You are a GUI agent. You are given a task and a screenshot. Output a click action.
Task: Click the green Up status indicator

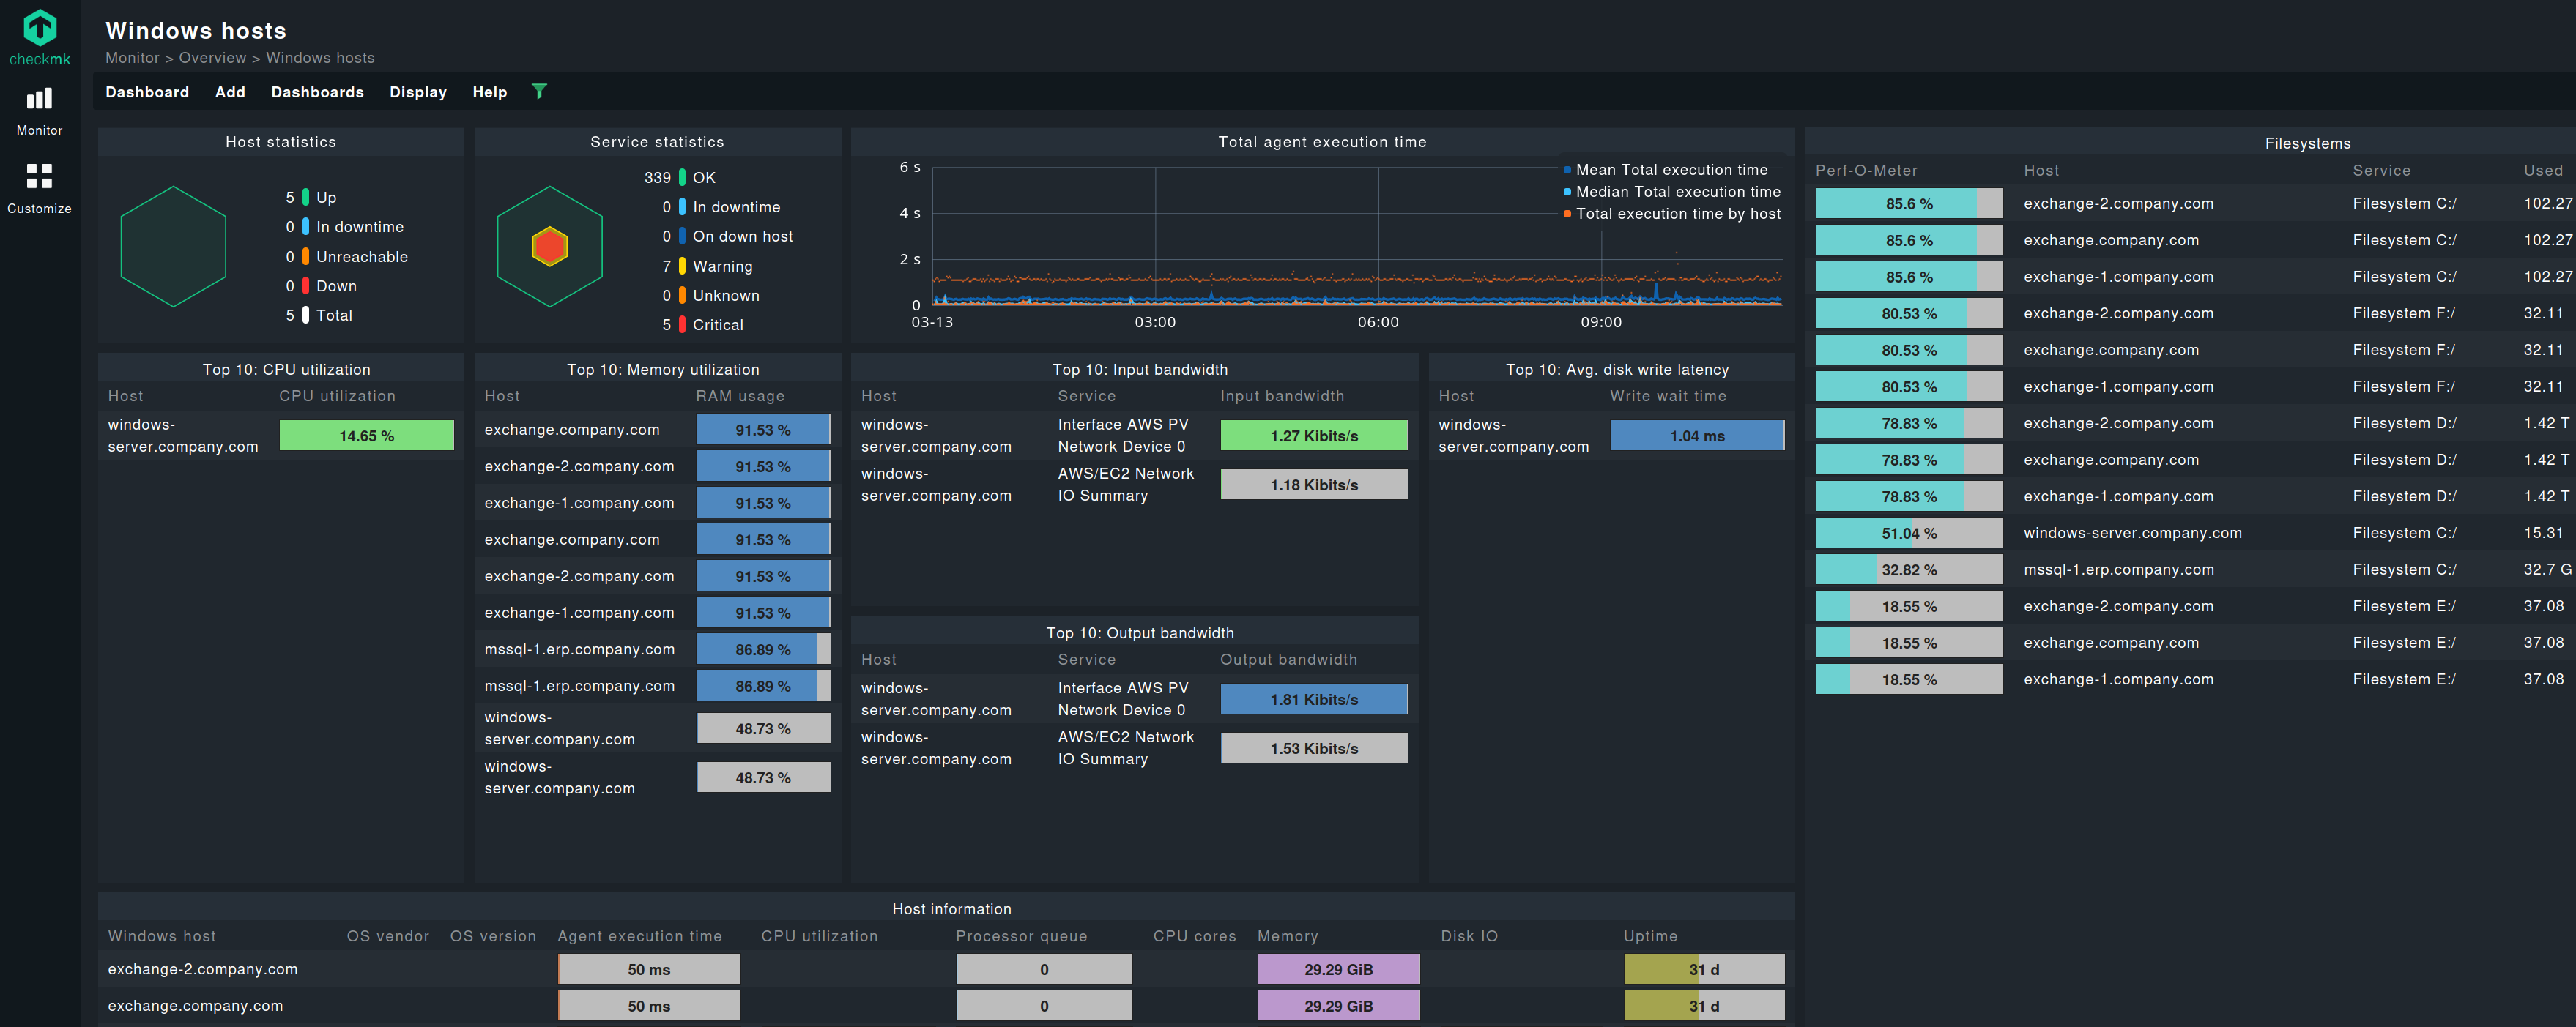[x=306, y=198]
